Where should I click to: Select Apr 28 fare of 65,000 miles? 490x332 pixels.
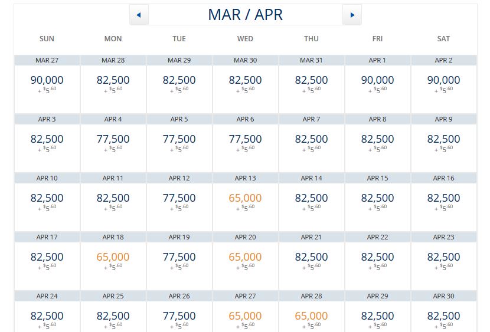(x=311, y=316)
